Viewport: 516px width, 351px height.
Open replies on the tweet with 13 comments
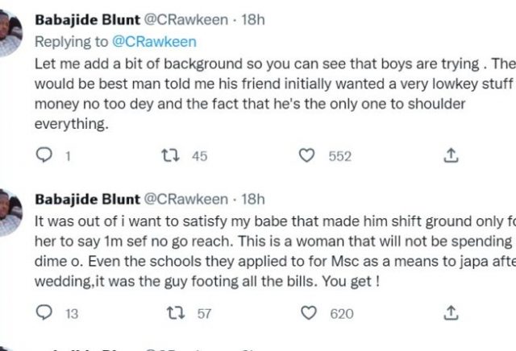pyautogui.click(x=46, y=312)
